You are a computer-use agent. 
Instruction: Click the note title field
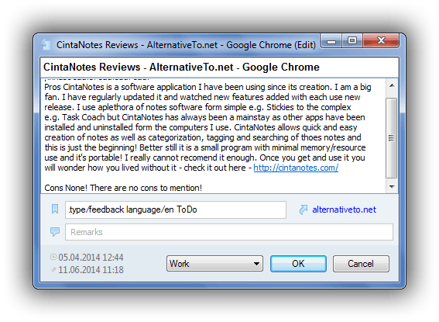point(220,68)
